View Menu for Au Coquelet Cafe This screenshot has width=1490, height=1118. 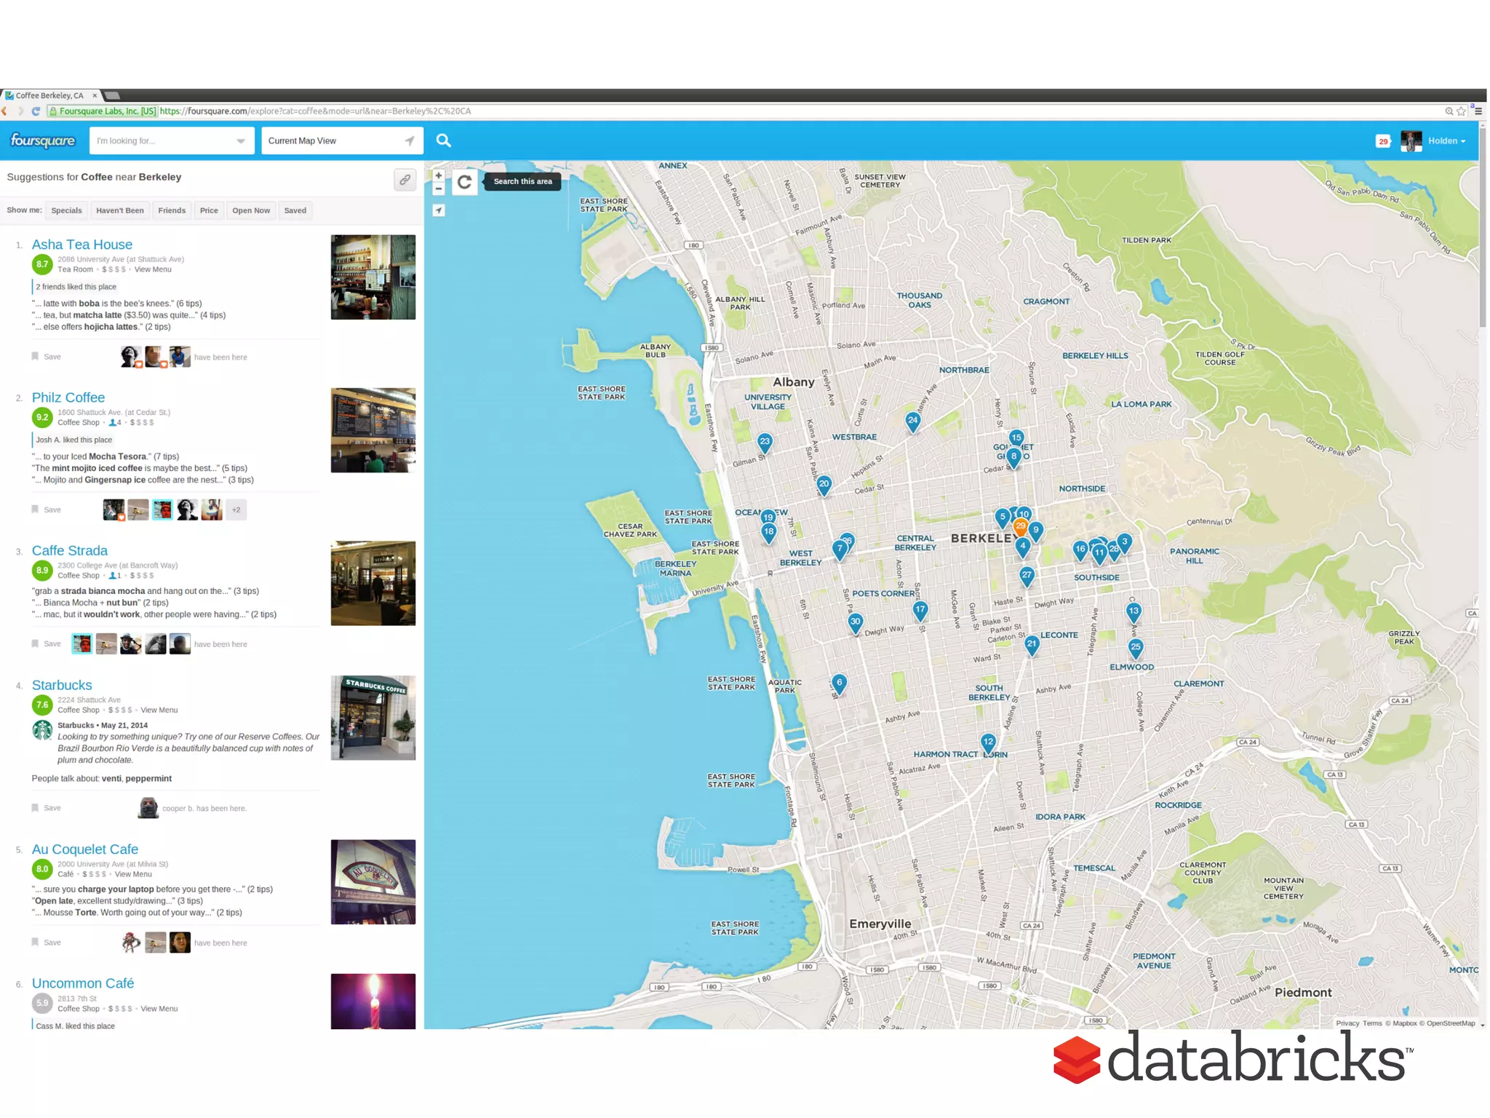tap(133, 875)
